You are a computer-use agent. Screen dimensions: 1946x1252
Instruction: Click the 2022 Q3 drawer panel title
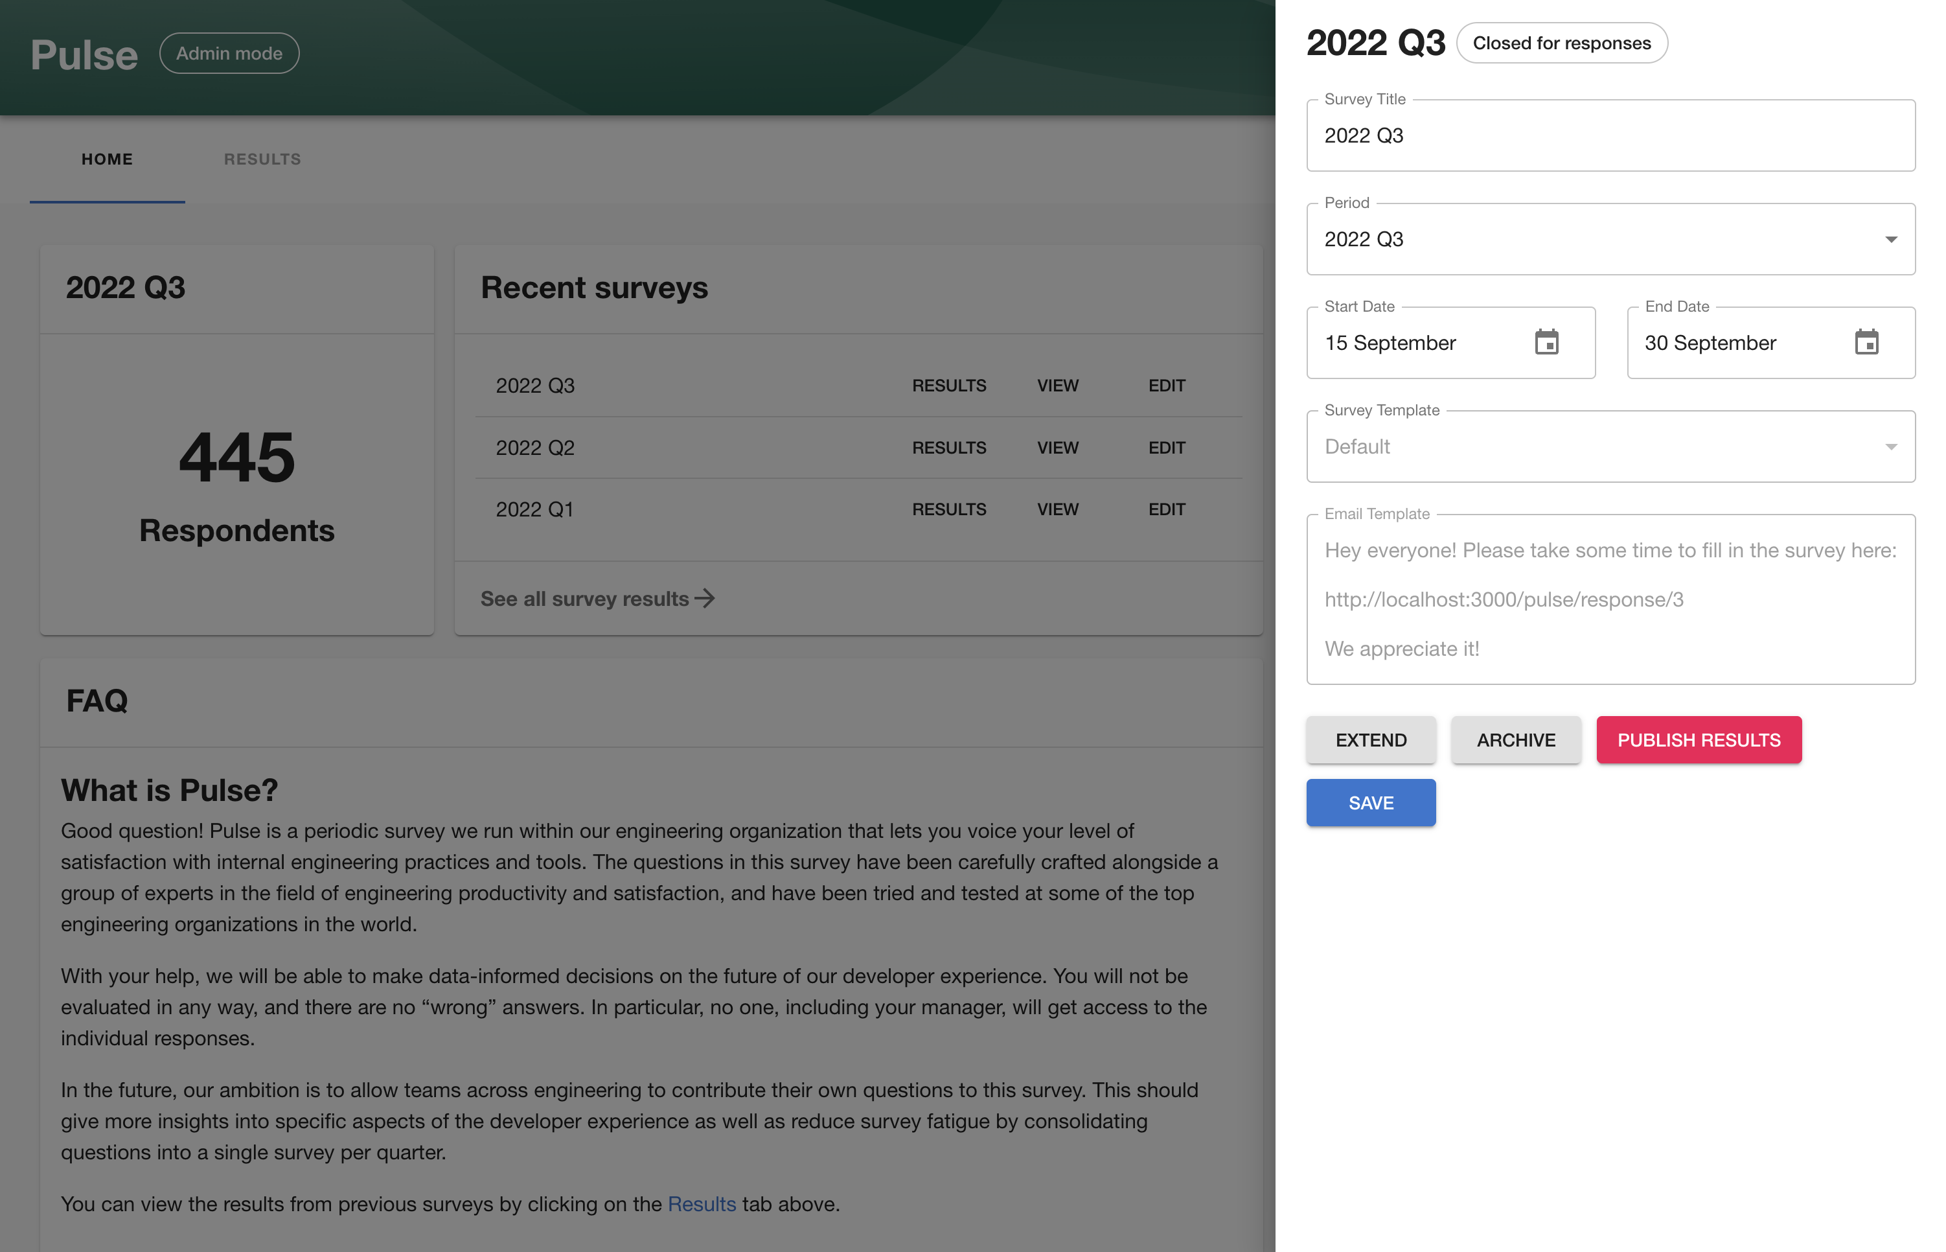point(1375,43)
